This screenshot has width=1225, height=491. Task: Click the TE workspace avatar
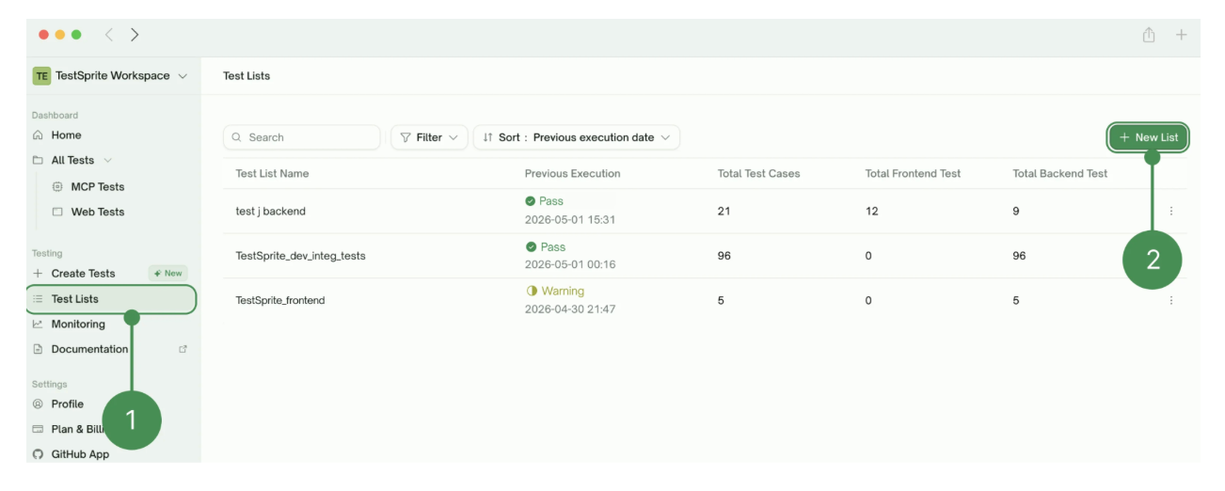tap(41, 76)
